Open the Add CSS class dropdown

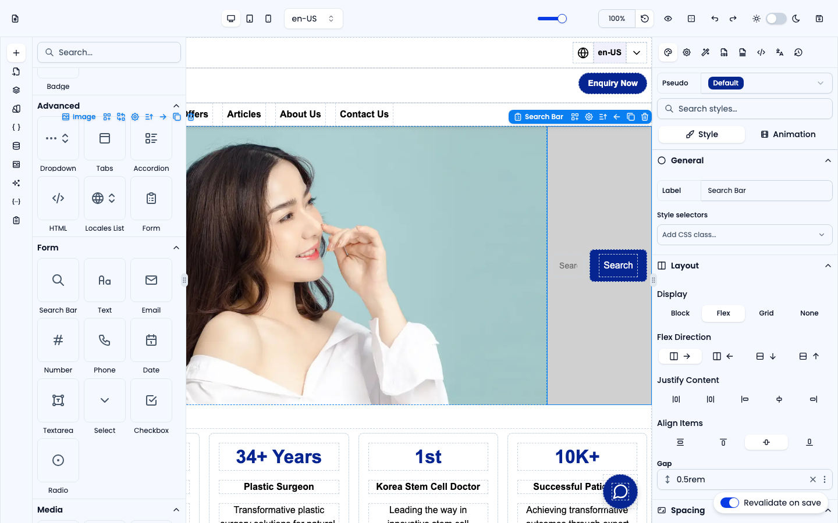point(745,235)
